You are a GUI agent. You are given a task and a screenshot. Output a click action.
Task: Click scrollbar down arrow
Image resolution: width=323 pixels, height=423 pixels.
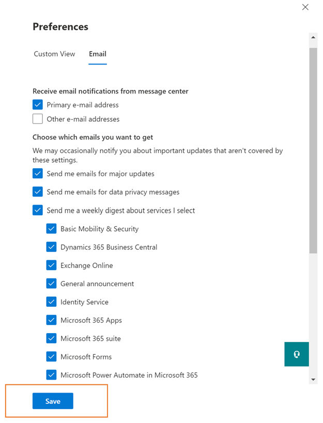click(x=313, y=380)
